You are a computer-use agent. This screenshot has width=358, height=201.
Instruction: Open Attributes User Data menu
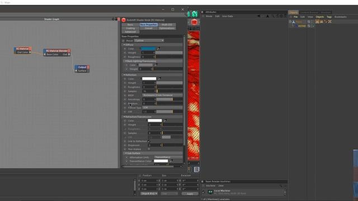point(228,16)
